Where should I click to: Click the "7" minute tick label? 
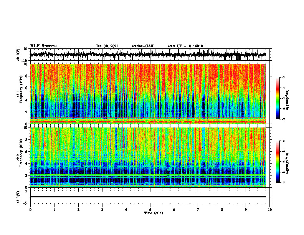[x=198, y=210]
